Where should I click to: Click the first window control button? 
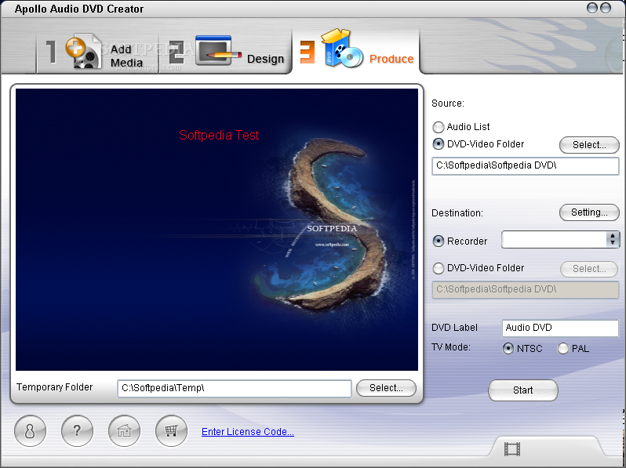pos(592,8)
